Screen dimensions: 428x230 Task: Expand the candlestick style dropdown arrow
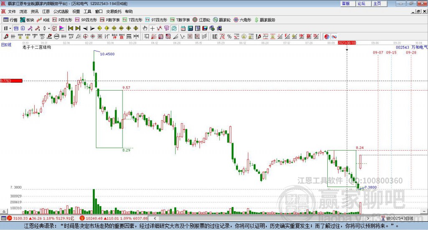click(48, 28)
